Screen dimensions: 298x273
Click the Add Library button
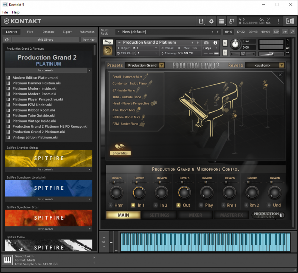[45, 40]
